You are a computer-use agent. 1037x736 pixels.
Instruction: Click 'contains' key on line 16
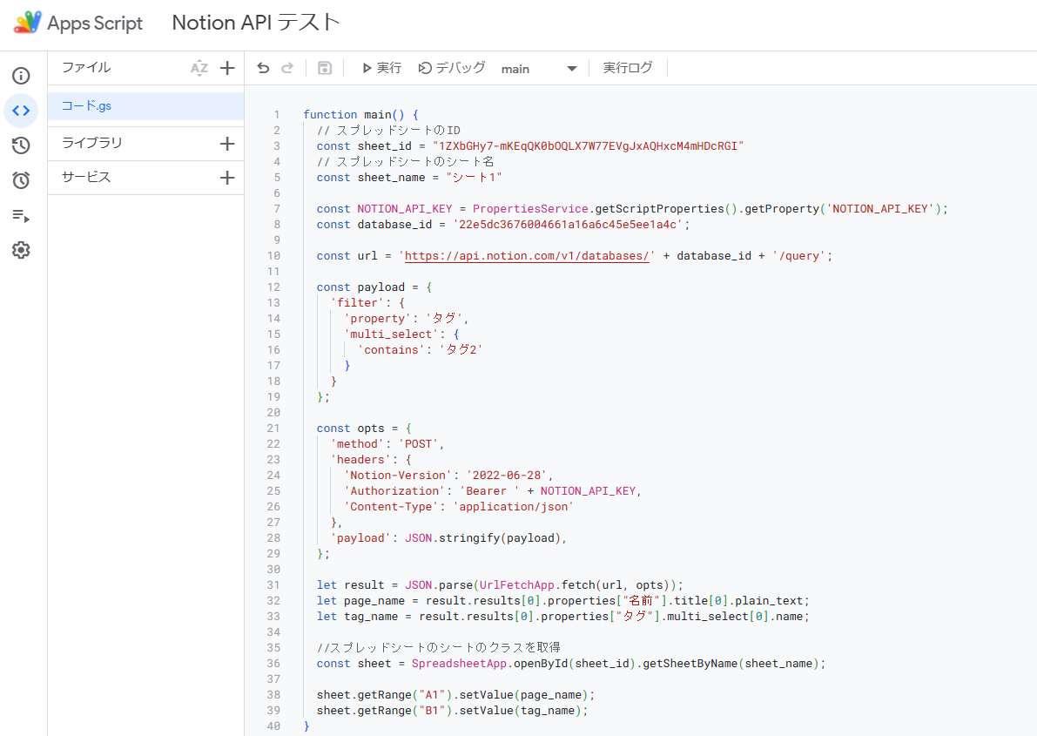click(392, 350)
